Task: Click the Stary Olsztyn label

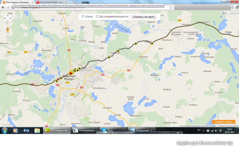Action: (94, 122)
